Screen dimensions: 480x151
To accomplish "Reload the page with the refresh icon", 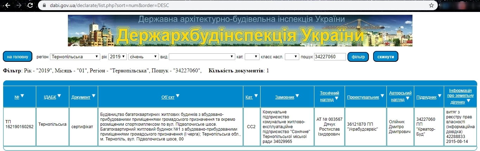I will (30, 6).
